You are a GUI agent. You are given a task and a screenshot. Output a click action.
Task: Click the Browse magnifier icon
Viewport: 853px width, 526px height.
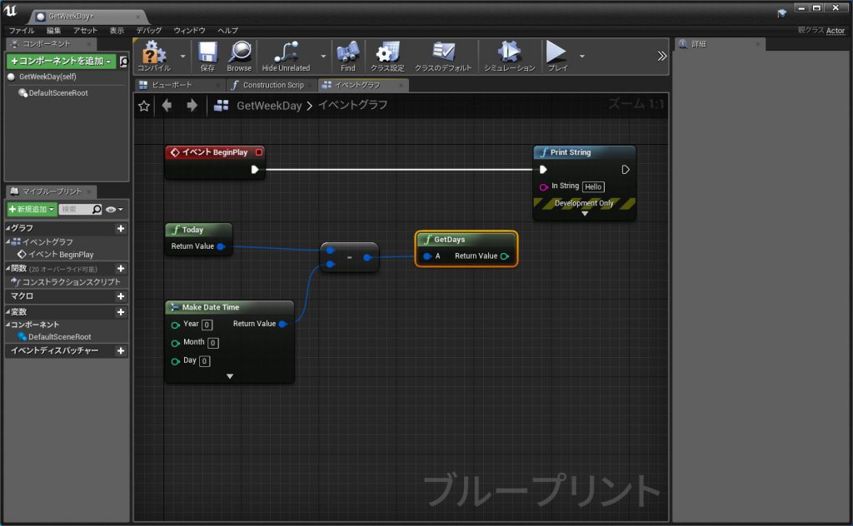point(239,56)
